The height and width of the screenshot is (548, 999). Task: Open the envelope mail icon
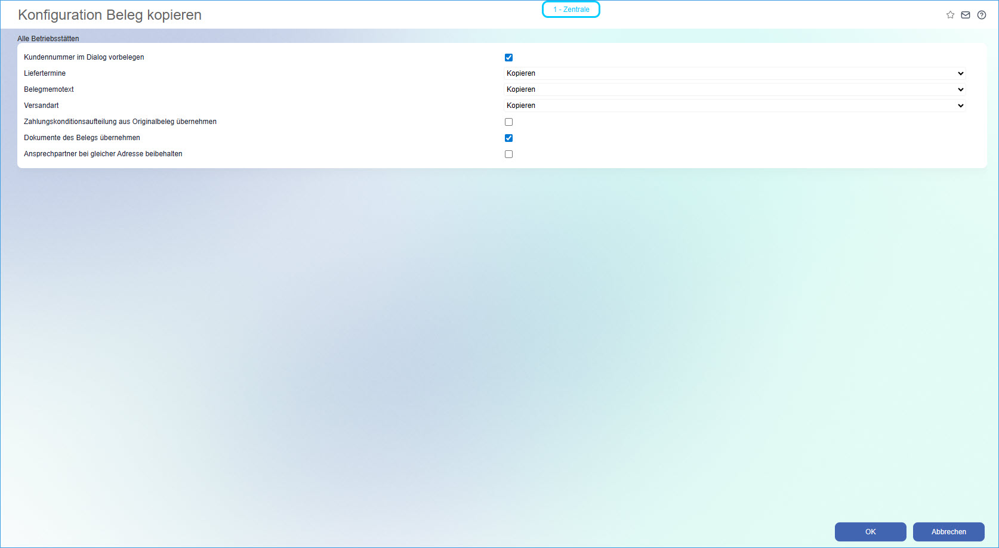pyautogui.click(x=966, y=15)
